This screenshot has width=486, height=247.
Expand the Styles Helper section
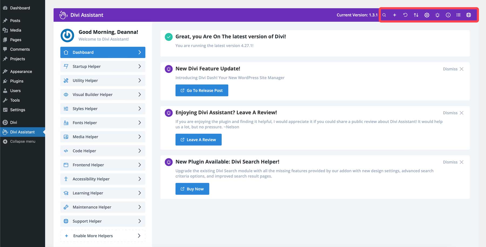(x=103, y=108)
